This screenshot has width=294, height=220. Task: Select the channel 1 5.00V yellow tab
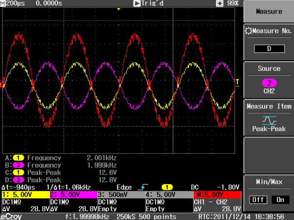click(26, 195)
